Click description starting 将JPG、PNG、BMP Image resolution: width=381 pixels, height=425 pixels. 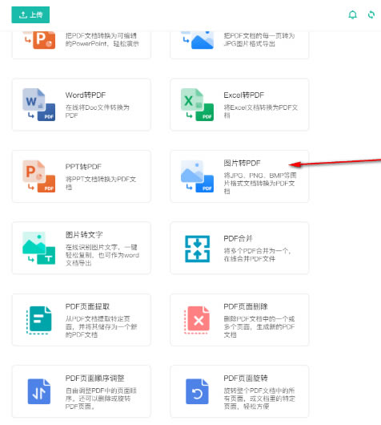[260, 183]
